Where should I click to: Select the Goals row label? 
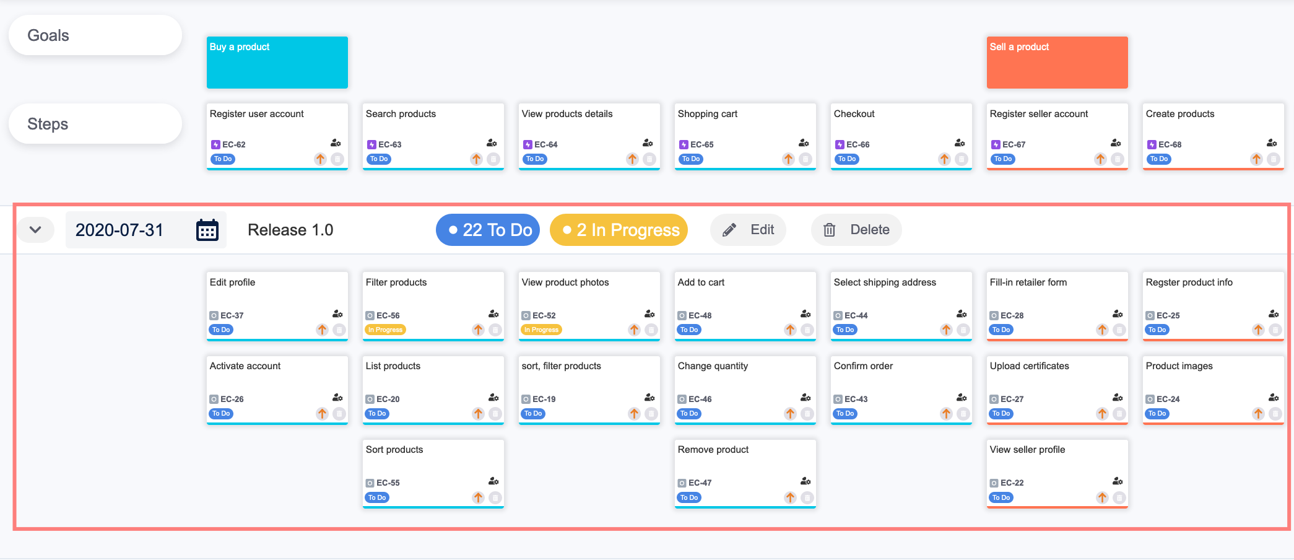[95, 35]
